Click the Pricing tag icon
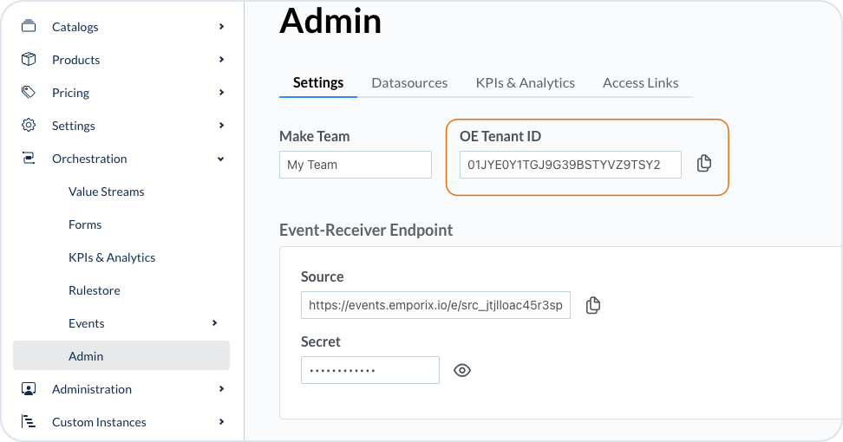Screen dimensions: 843x442 tap(29, 93)
